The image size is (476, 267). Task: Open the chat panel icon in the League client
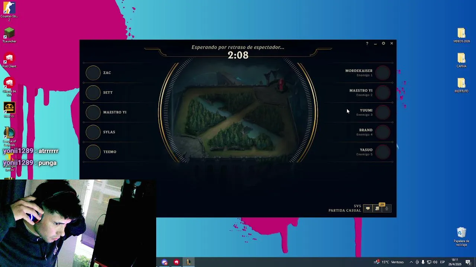(367, 208)
